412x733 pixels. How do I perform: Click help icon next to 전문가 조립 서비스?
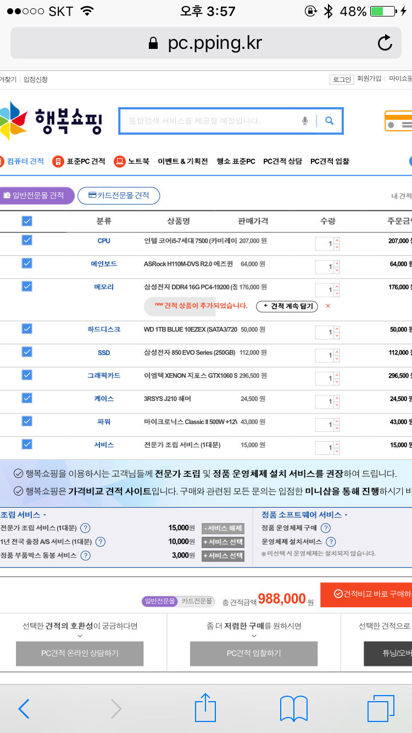[85, 528]
